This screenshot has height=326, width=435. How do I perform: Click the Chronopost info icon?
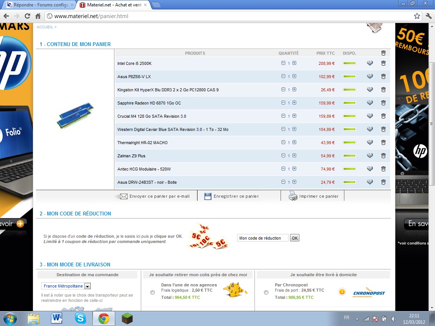pos(342,292)
